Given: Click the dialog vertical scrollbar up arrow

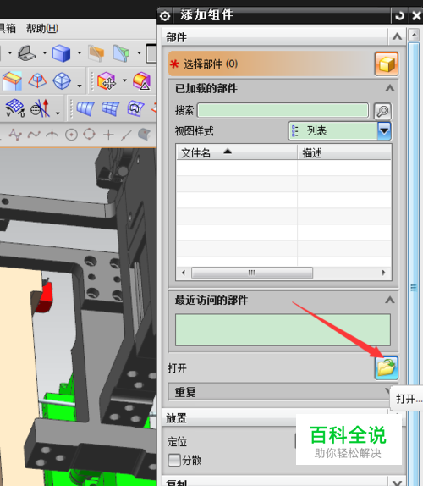Looking at the screenshot, I should (x=414, y=35).
